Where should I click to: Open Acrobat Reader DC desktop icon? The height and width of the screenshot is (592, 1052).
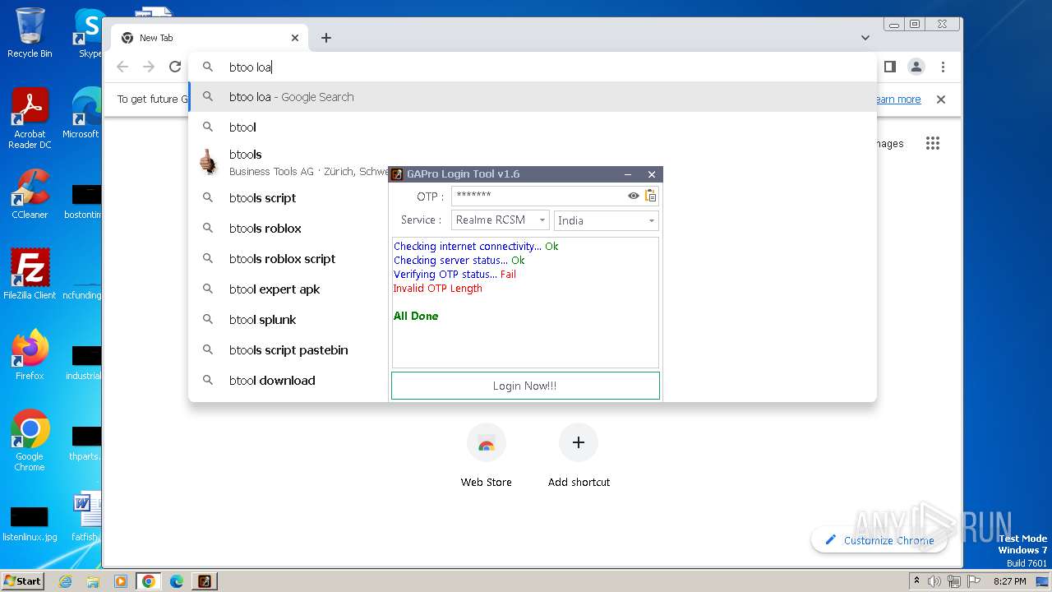click(30, 119)
